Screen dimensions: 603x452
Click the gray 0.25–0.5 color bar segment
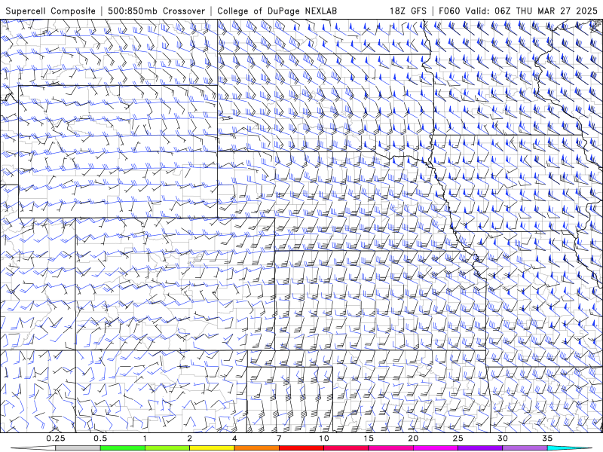tap(78, 448)
